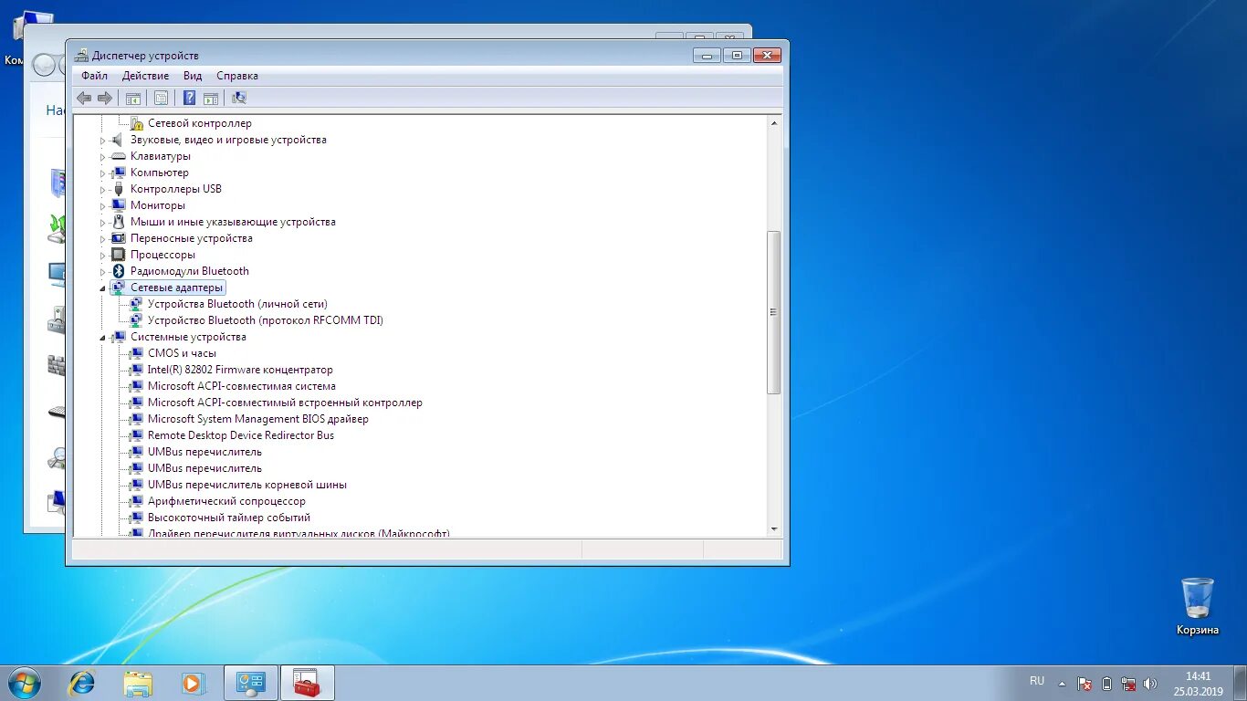Click the device tree scrollbar thumb

[774, 312]
